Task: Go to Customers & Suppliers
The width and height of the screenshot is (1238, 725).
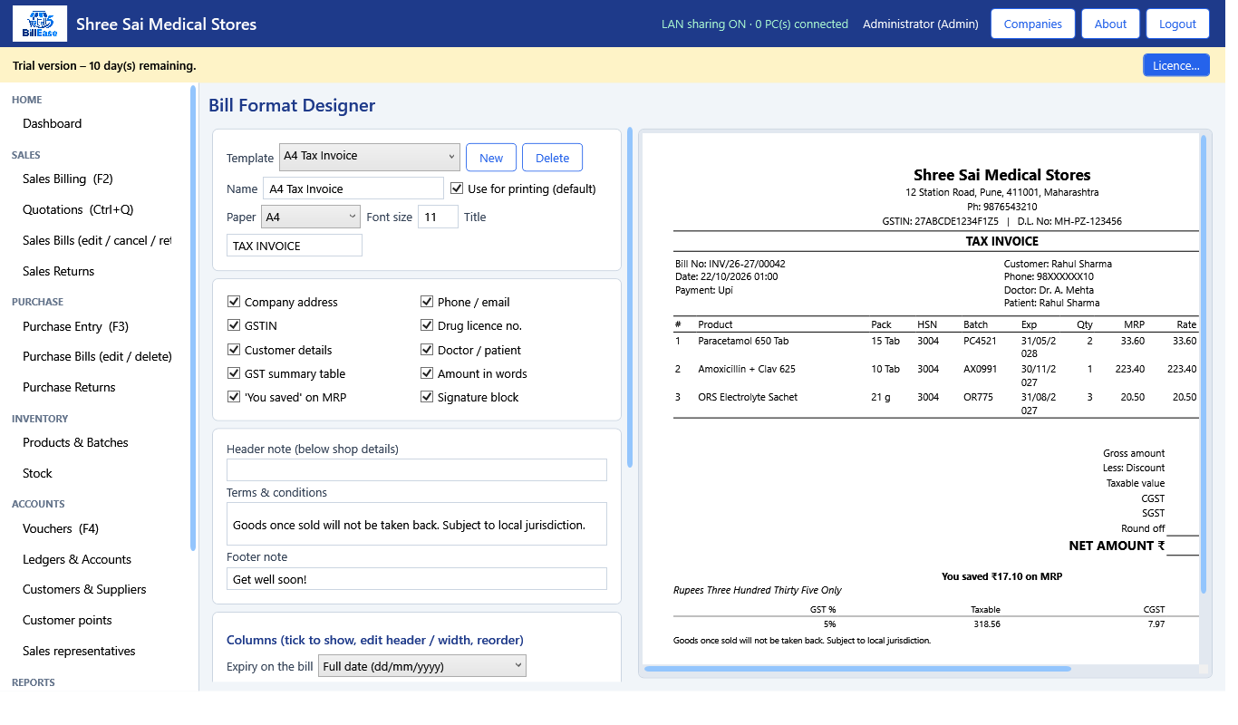Action: pos(84,589)
